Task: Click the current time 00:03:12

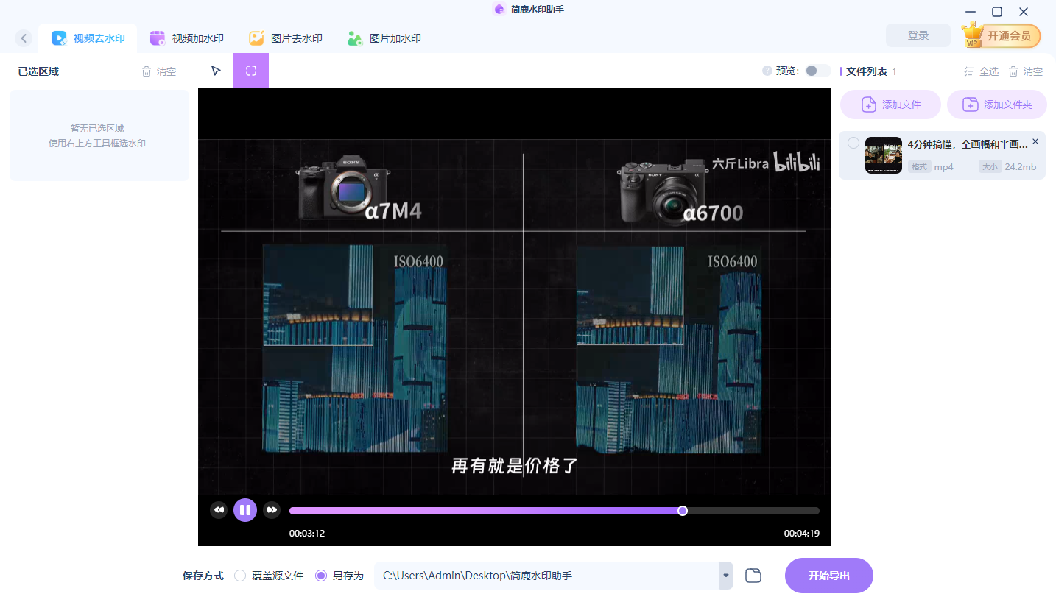Action: pyautogui.click(x=307, y=534)
